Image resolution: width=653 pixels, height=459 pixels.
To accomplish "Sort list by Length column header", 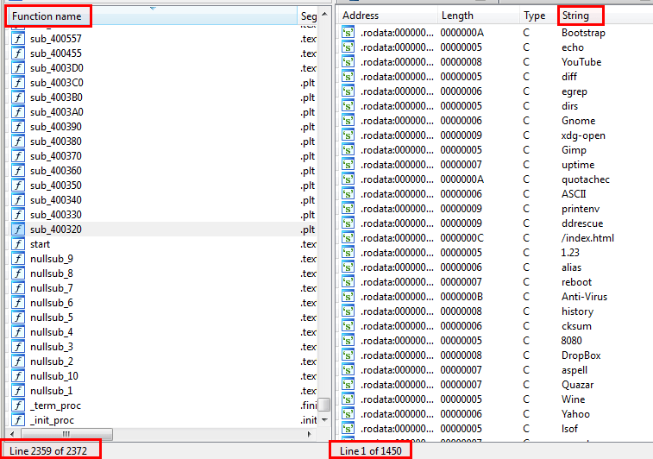I will click(x=457, y=16).
